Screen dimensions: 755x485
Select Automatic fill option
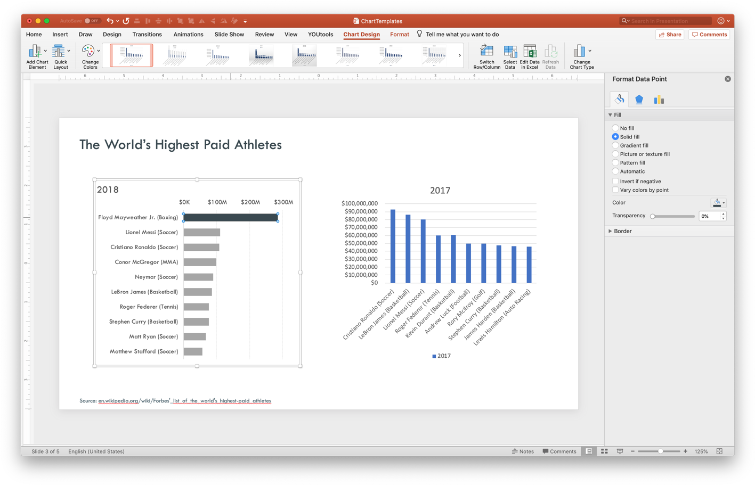tap(615, 171)
